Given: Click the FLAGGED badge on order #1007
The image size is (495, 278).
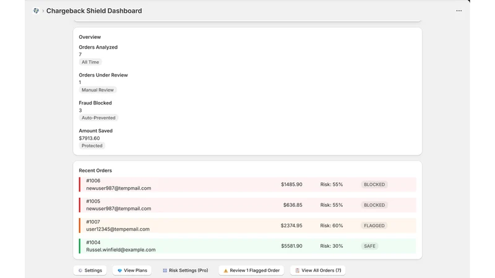Looking at the screenshot, I should pyautogui.click(x=374, y=225).
